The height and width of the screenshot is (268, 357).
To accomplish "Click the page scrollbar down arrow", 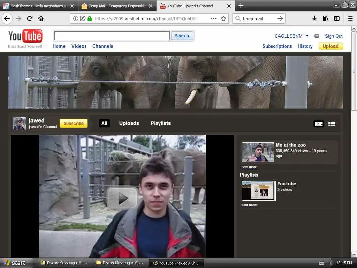I will (354, 254).
